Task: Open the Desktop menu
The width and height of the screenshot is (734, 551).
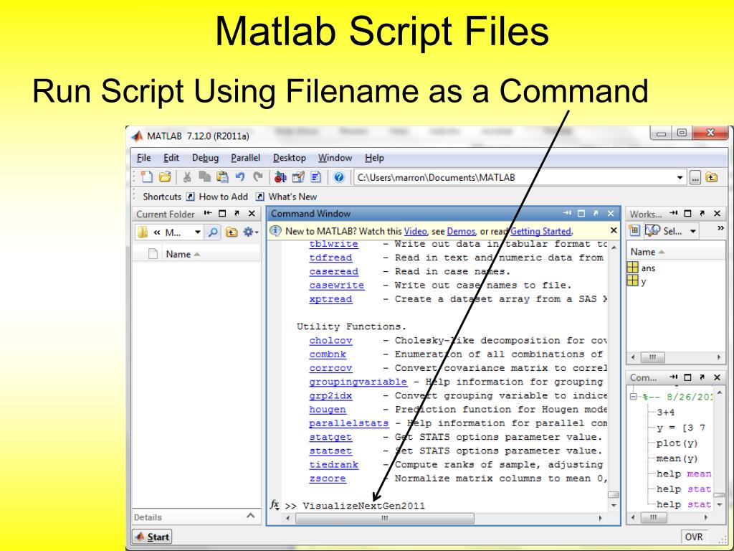Action: (290, 158)
